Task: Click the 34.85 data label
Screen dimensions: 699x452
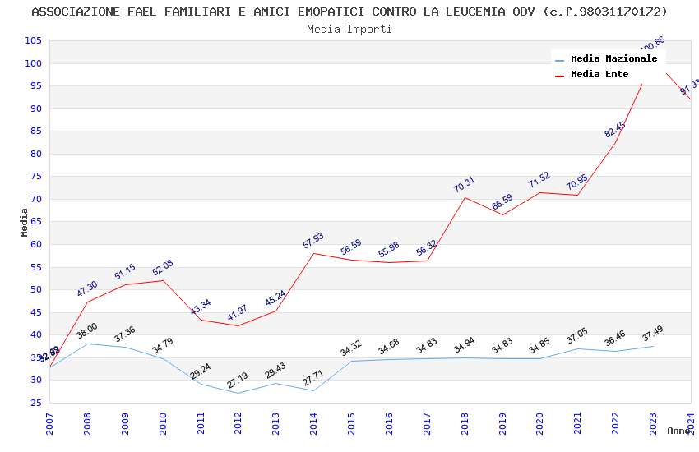Action: pos(539,345)
